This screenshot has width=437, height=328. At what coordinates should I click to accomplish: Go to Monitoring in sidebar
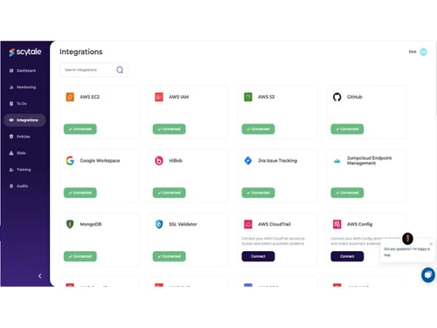tap(23, 87)
